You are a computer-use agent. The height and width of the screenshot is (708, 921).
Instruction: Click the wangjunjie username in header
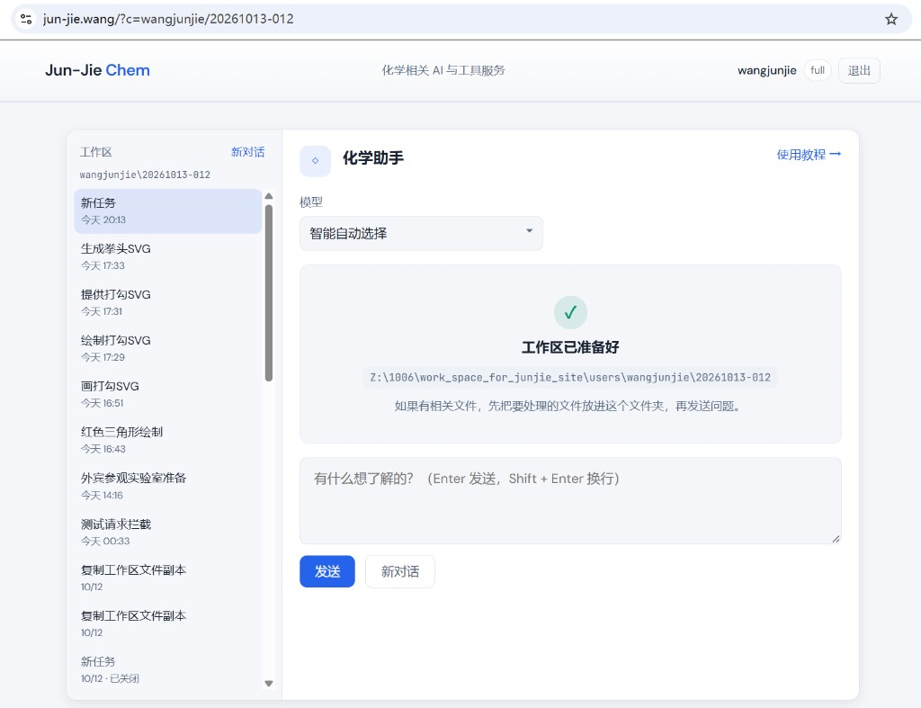coord(766,70)
